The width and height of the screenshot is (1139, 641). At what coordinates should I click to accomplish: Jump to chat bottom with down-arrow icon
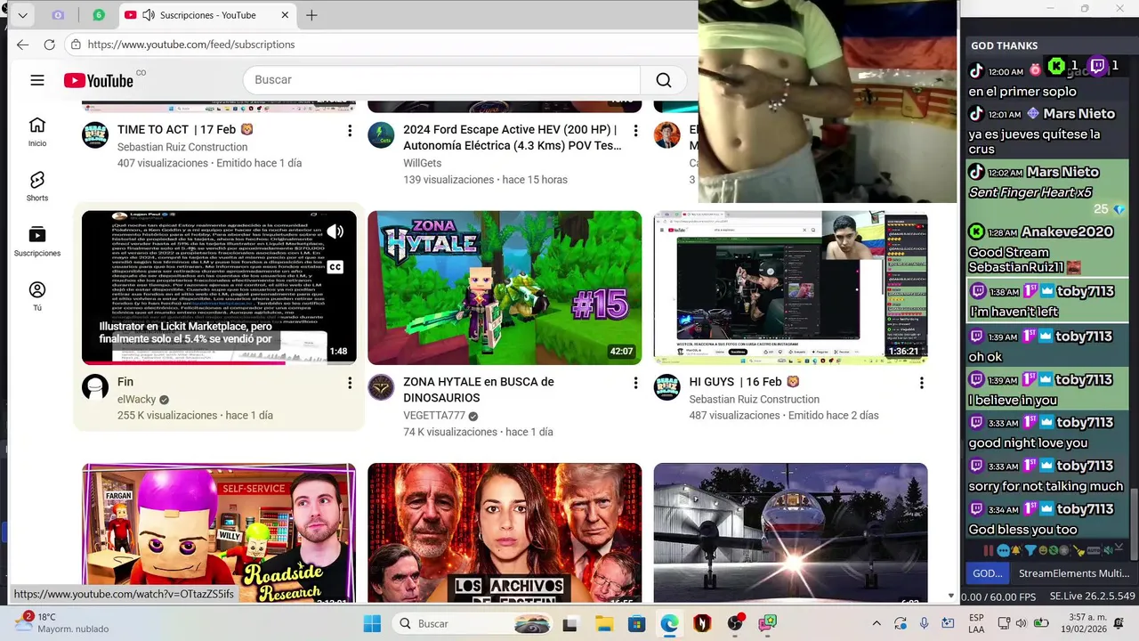tap(1119, 547)
